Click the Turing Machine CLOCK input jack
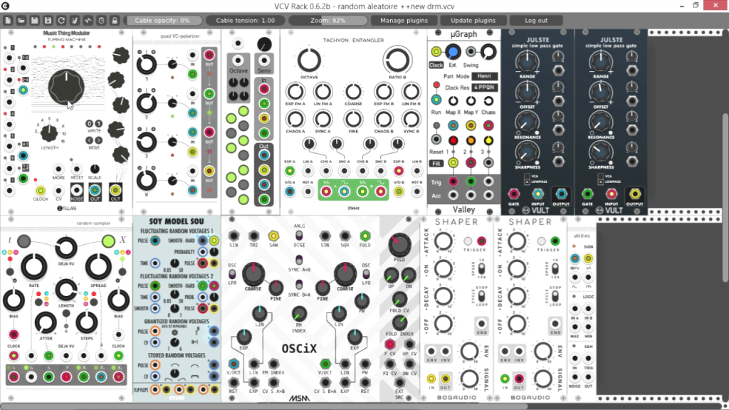 tap(41, 191)
